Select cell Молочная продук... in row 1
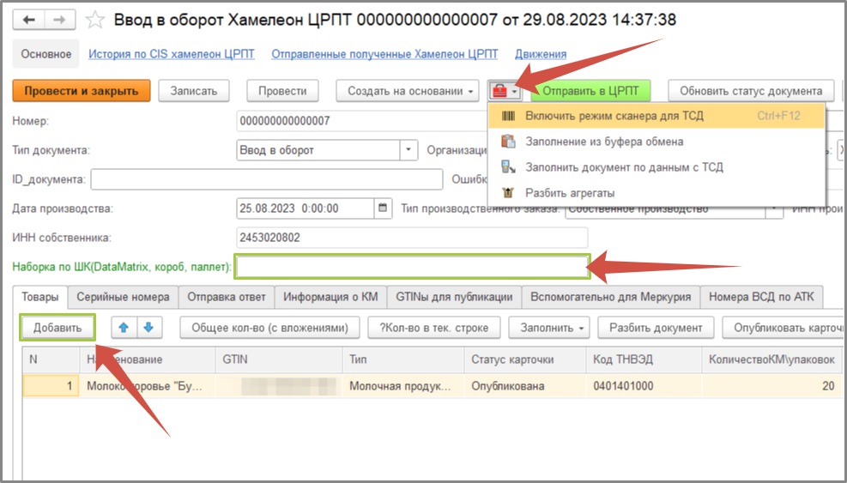 [403, 386]
